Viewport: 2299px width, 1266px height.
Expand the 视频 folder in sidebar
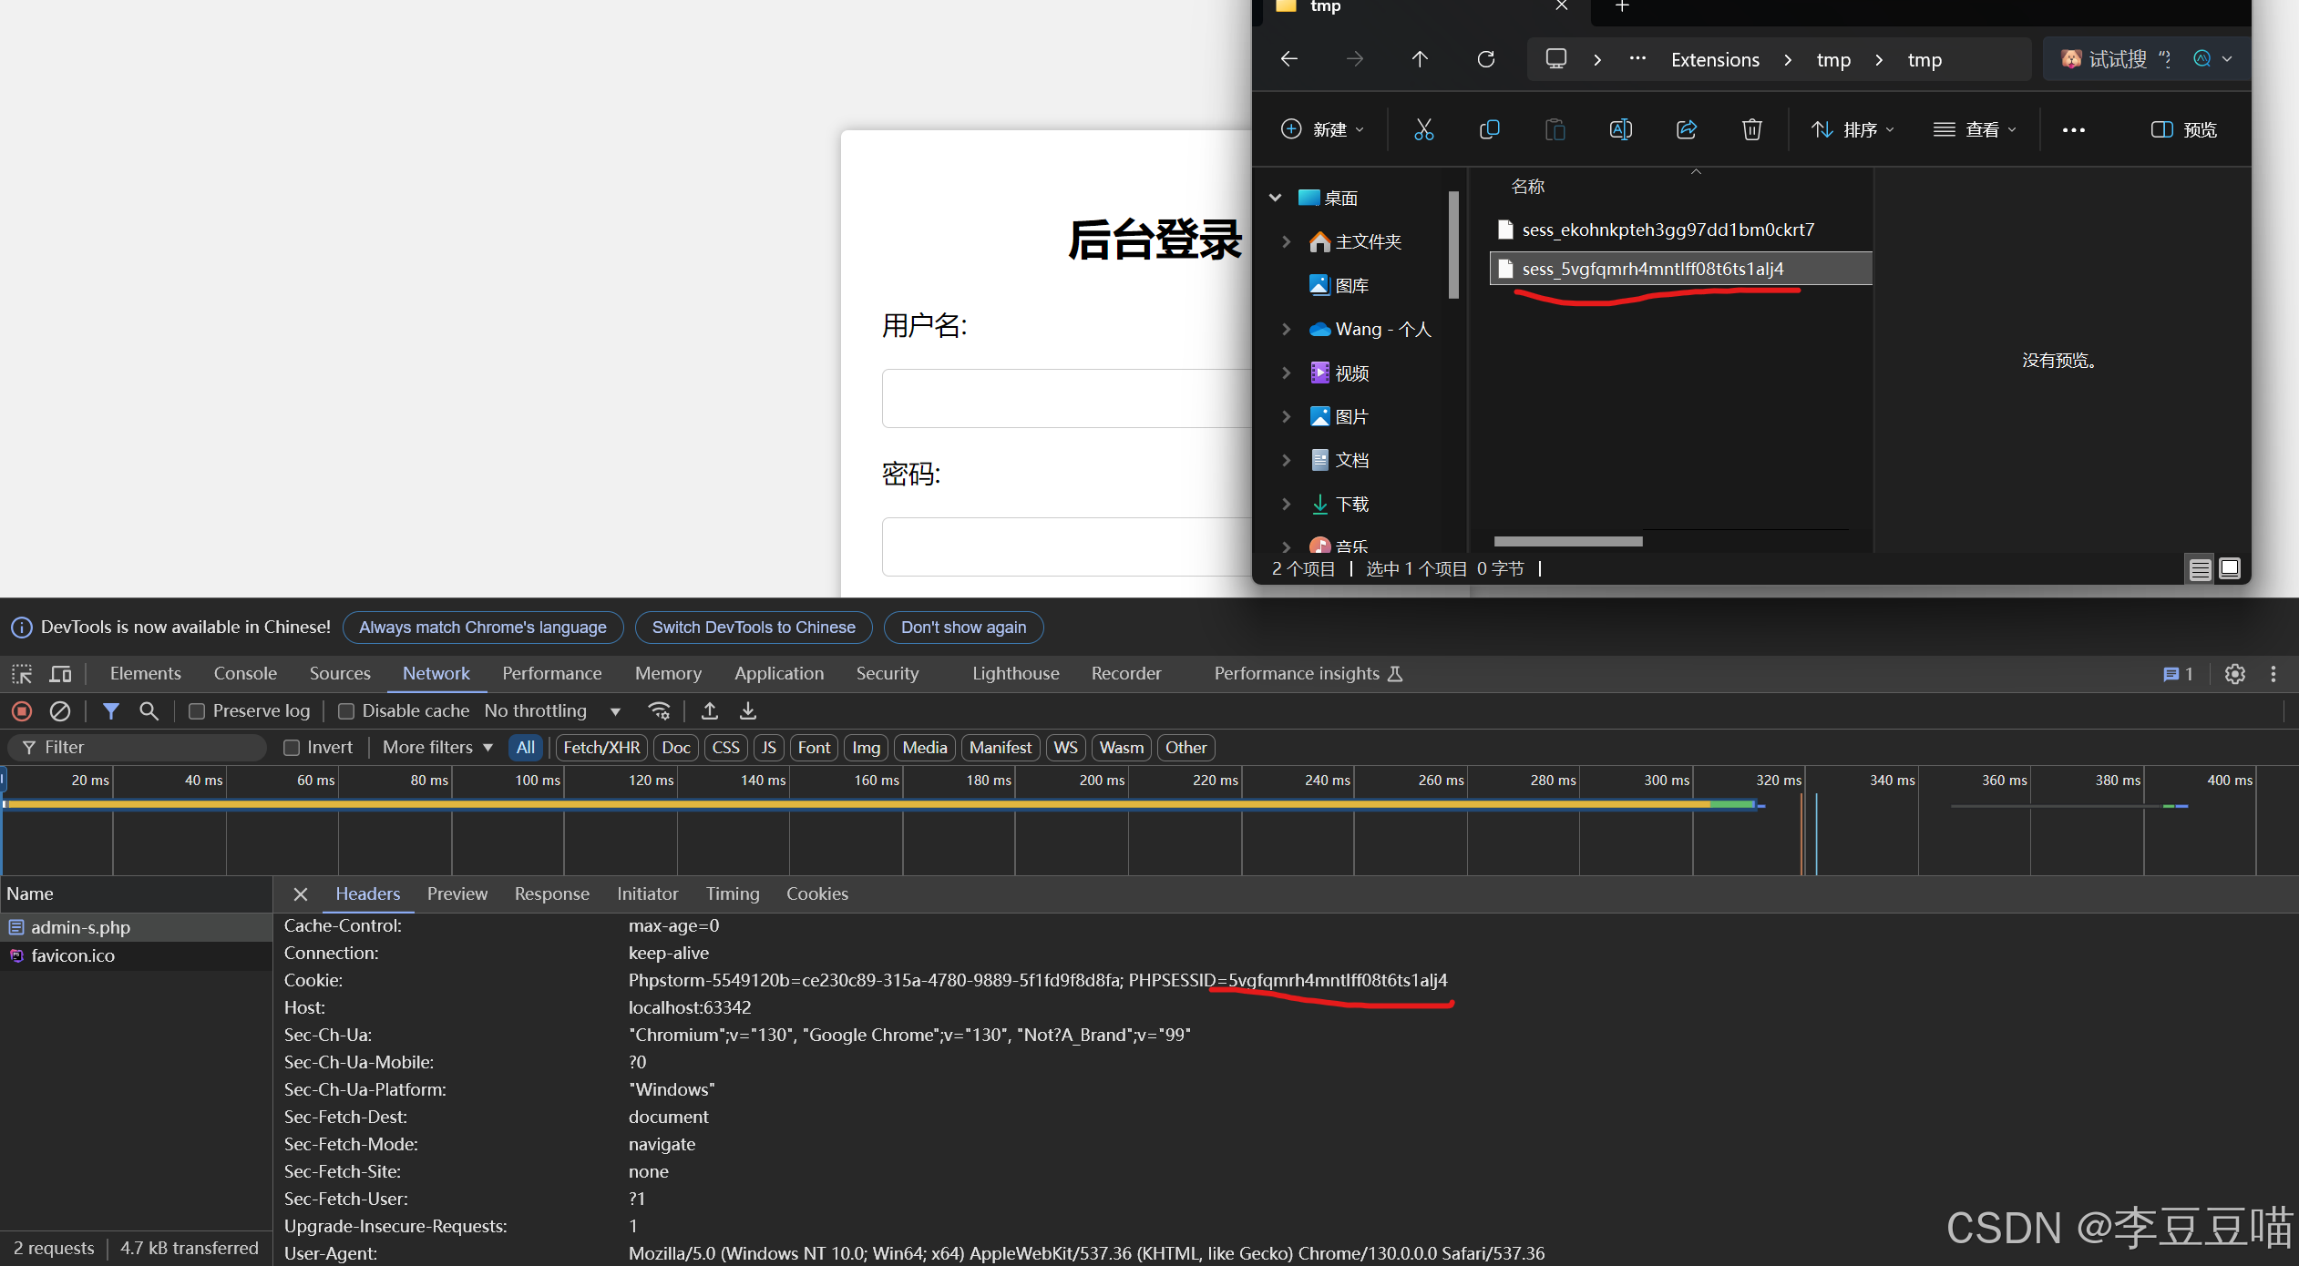coord(1286,373)
